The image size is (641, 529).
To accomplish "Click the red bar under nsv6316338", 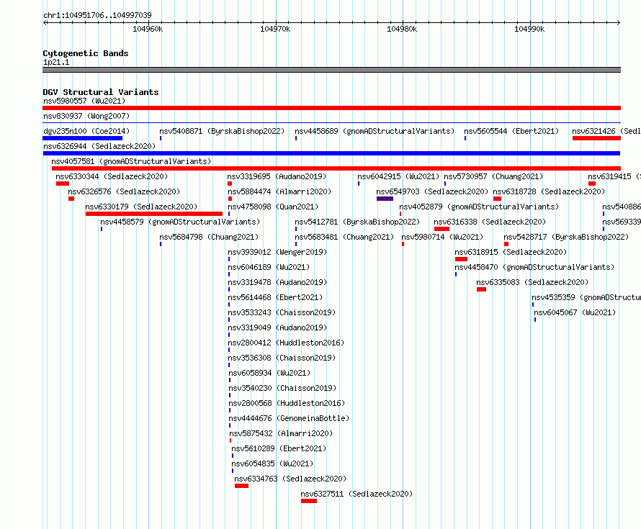I will click(442, 229).
